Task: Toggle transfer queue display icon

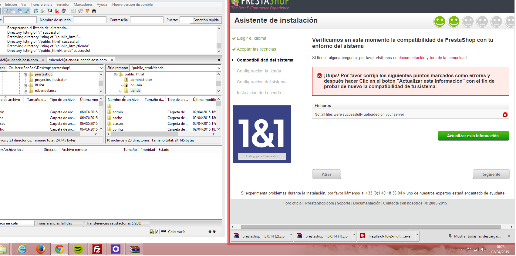Action: click(x=27, y=11)
